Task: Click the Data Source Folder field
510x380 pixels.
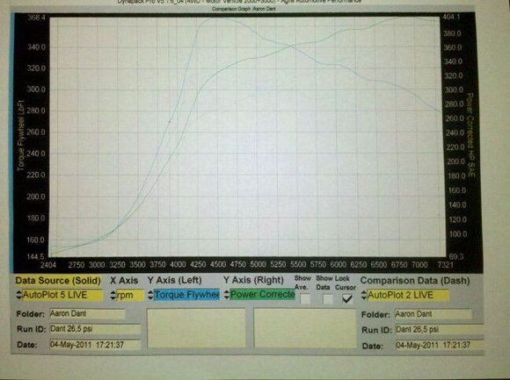Action: (87, 314)
